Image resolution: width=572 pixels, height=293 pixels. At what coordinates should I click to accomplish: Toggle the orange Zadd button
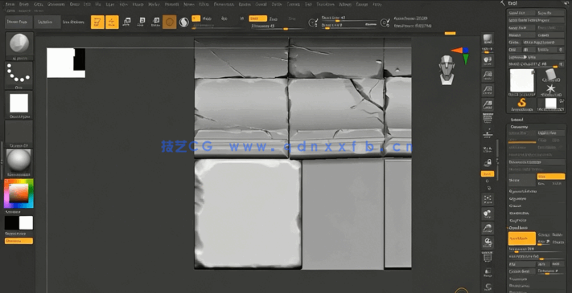click(258, 18)
